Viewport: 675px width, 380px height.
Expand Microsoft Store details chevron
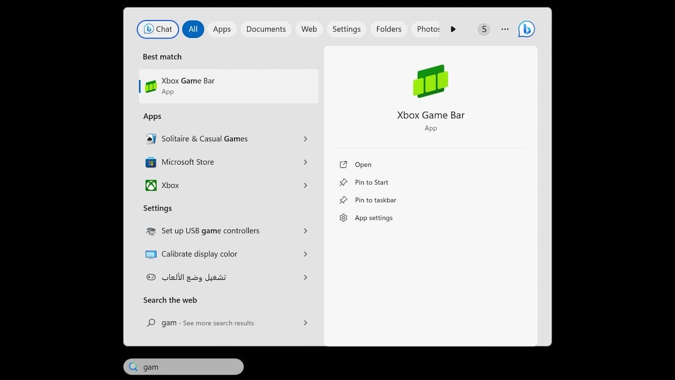[x=305, y=162]
